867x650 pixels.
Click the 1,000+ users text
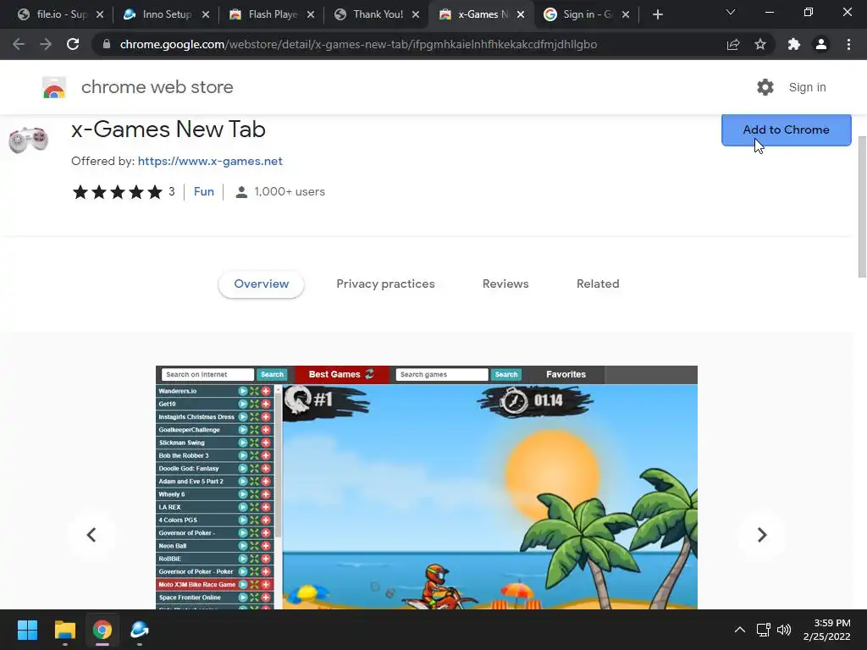pyautogui.click(x=290, y=192)
